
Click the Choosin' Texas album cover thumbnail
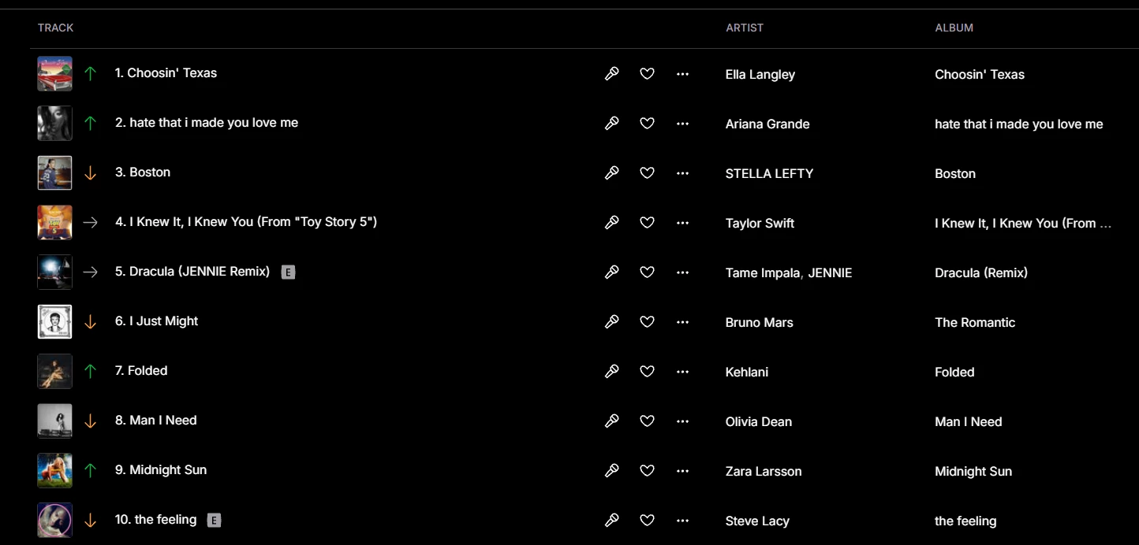(x=55, y=73)
